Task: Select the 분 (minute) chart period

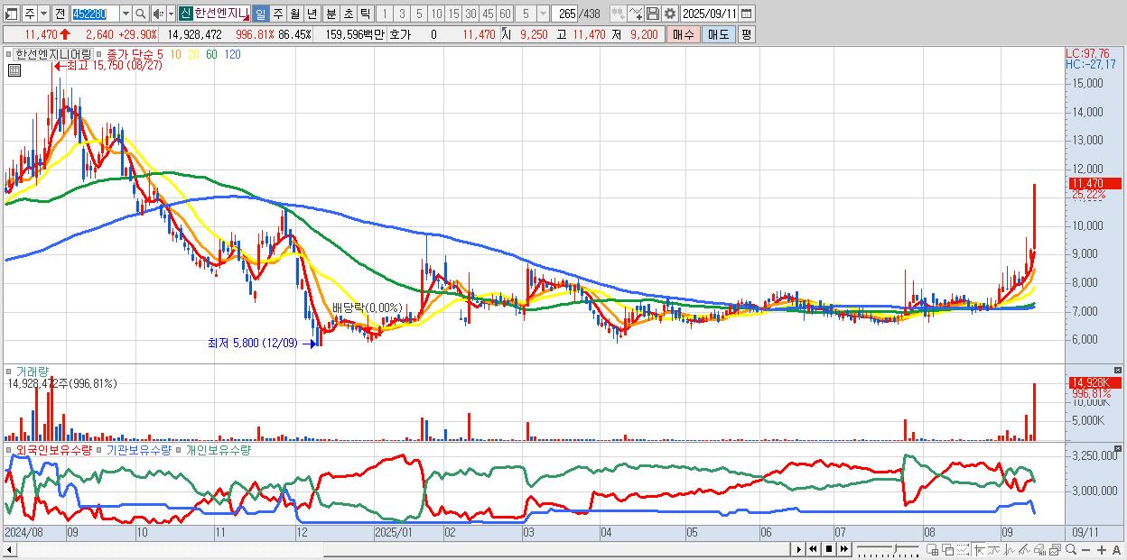Action: click(331, 14)
